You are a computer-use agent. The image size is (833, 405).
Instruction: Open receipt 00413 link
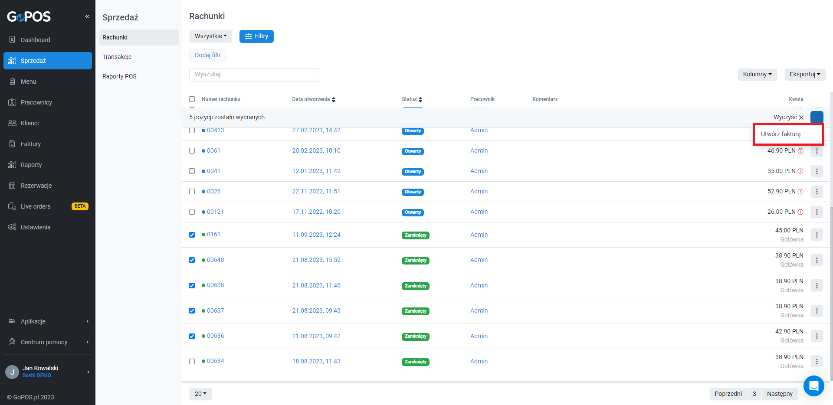tap(216, 131)
